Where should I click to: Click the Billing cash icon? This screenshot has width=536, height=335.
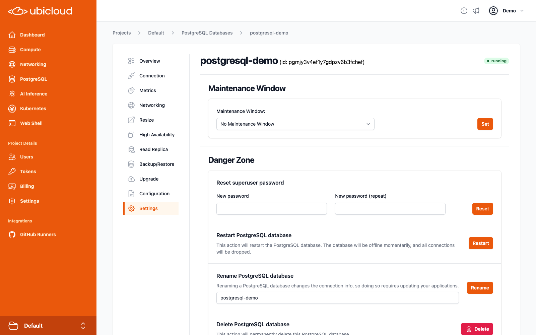click(12, 186)
